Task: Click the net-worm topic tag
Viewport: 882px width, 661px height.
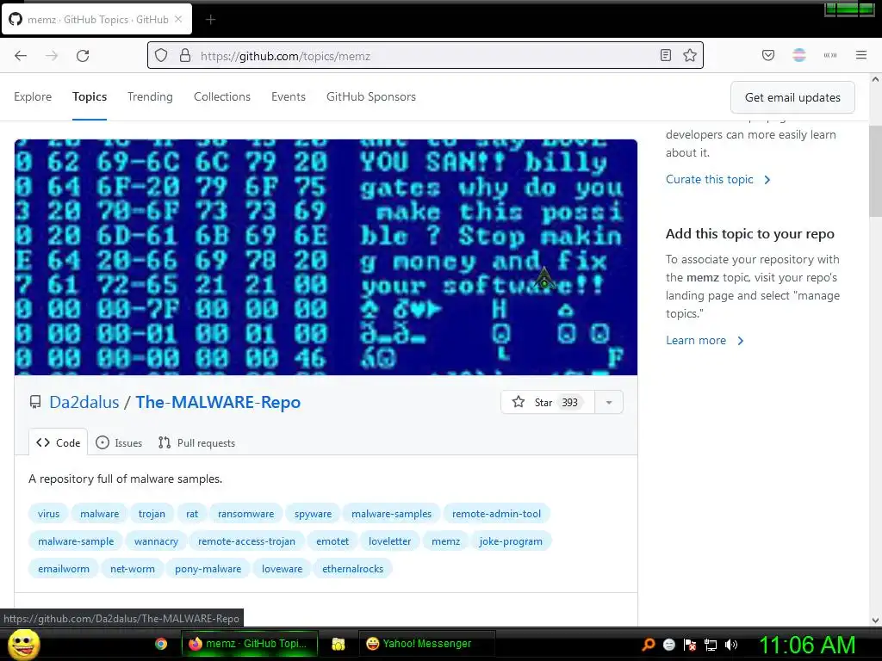Action: (132, 569)
